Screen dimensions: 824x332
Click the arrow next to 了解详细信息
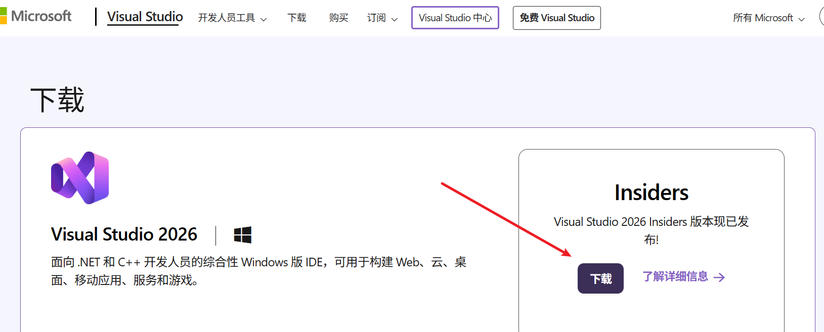pyautogui.click(x=719, y=277)
